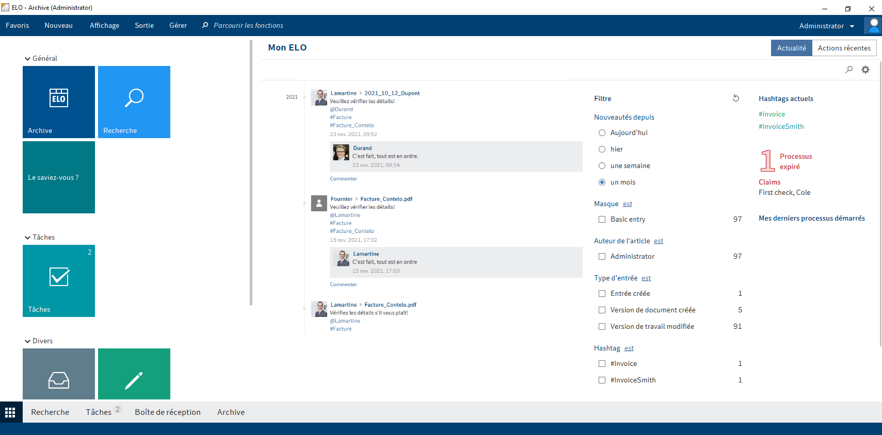Click the magnifier in Parcourir les fonctions

(x=205, y=25)
